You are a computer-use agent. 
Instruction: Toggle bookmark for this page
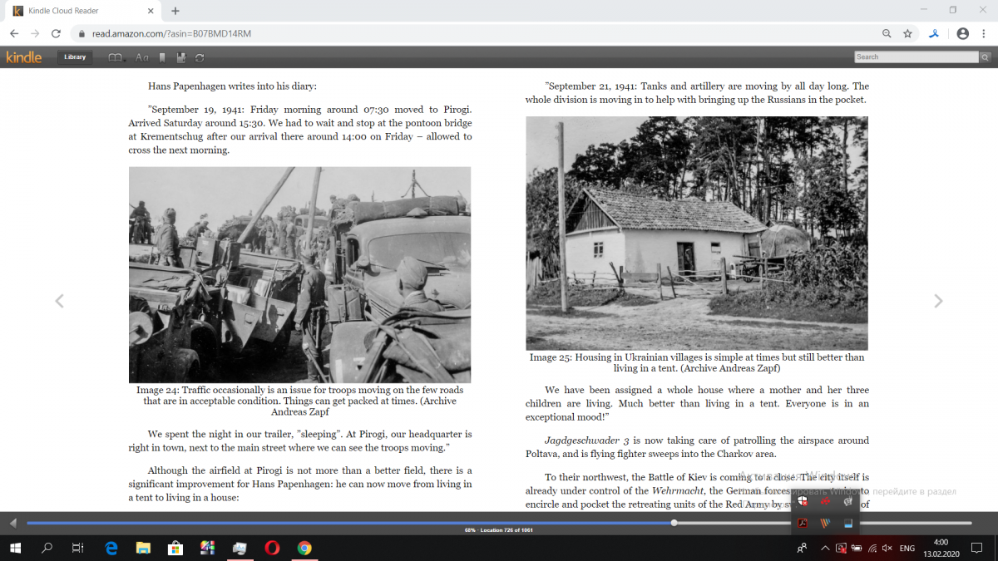pyautogui.click(x=162, y=57)
